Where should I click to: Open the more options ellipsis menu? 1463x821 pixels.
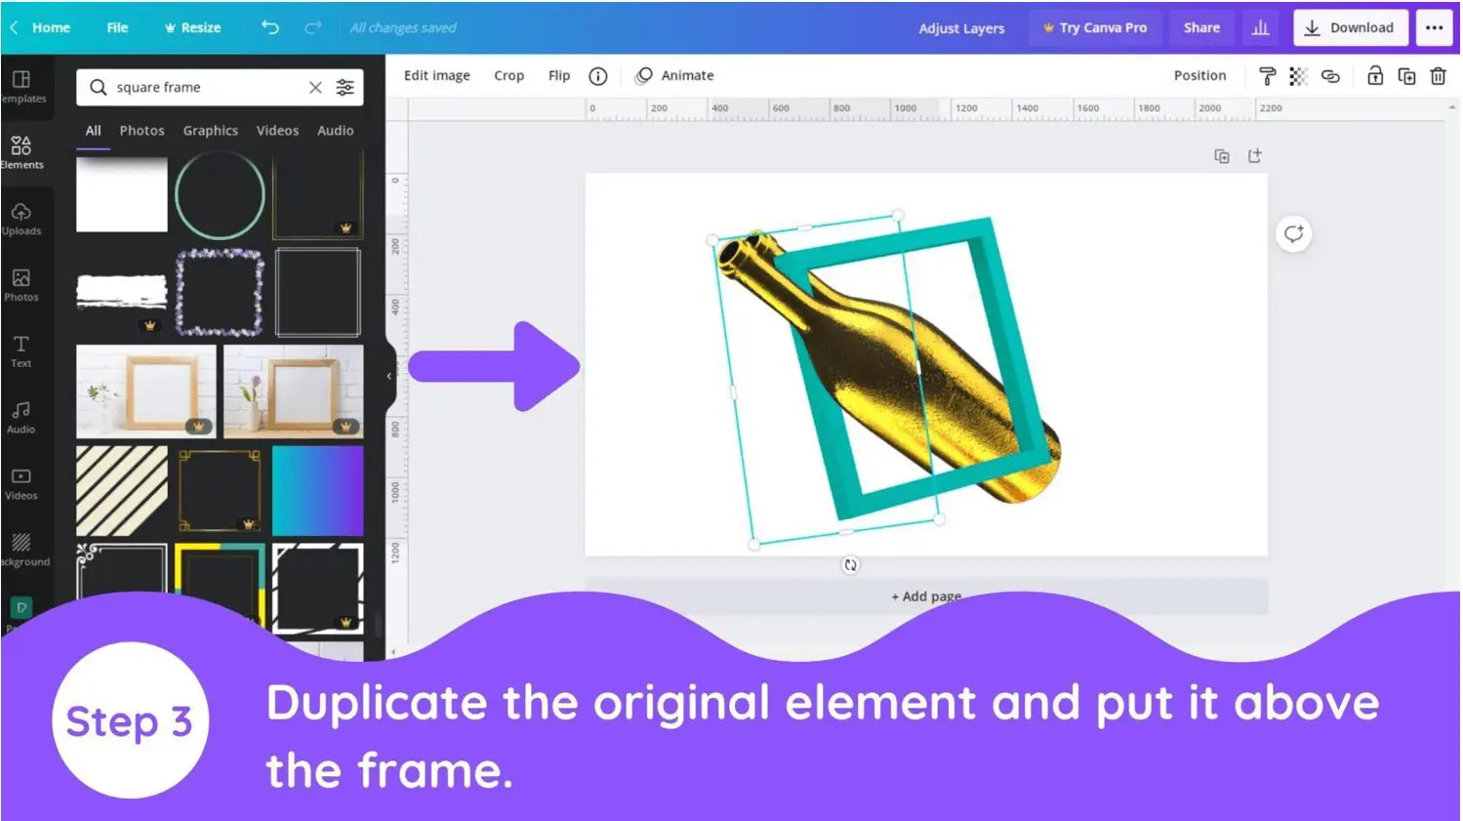(1434, 27)
